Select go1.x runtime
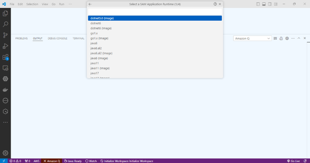The height and width of the screenshot is (163, 310). (x=155, y=33)
